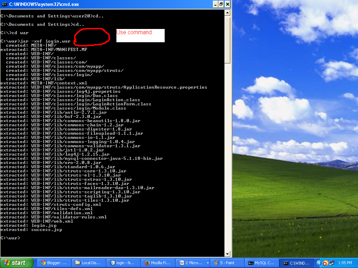This screenshot has width=358, height=268.
Task: Switch to the iogin taskbar window
Action: pyautogui.click(x=123, y=263)
